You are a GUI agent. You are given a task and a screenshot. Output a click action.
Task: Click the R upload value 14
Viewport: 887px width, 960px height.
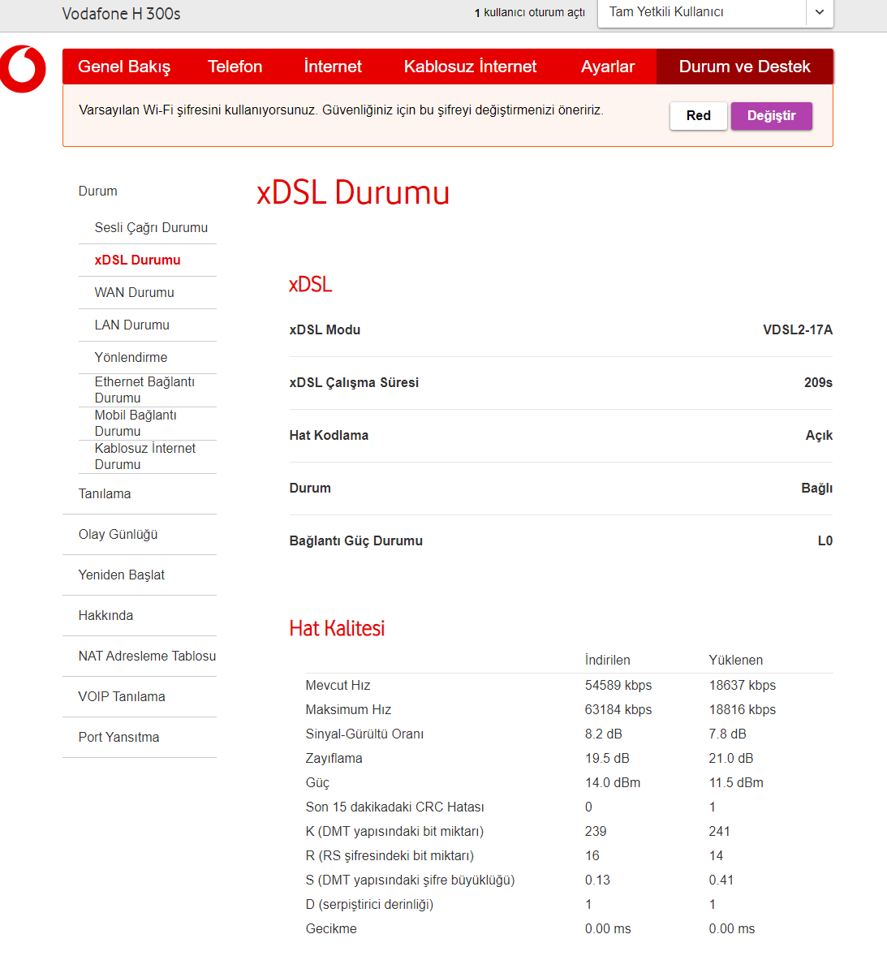click(717, 856)
